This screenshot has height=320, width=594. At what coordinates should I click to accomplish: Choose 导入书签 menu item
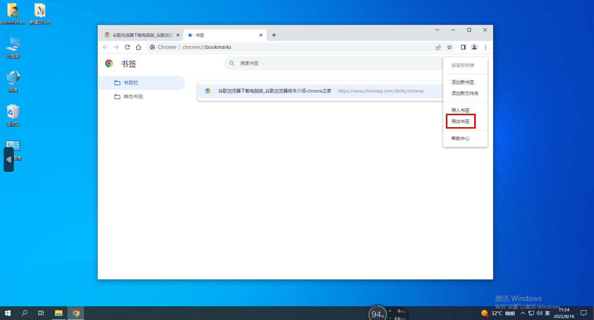point(460,110)
